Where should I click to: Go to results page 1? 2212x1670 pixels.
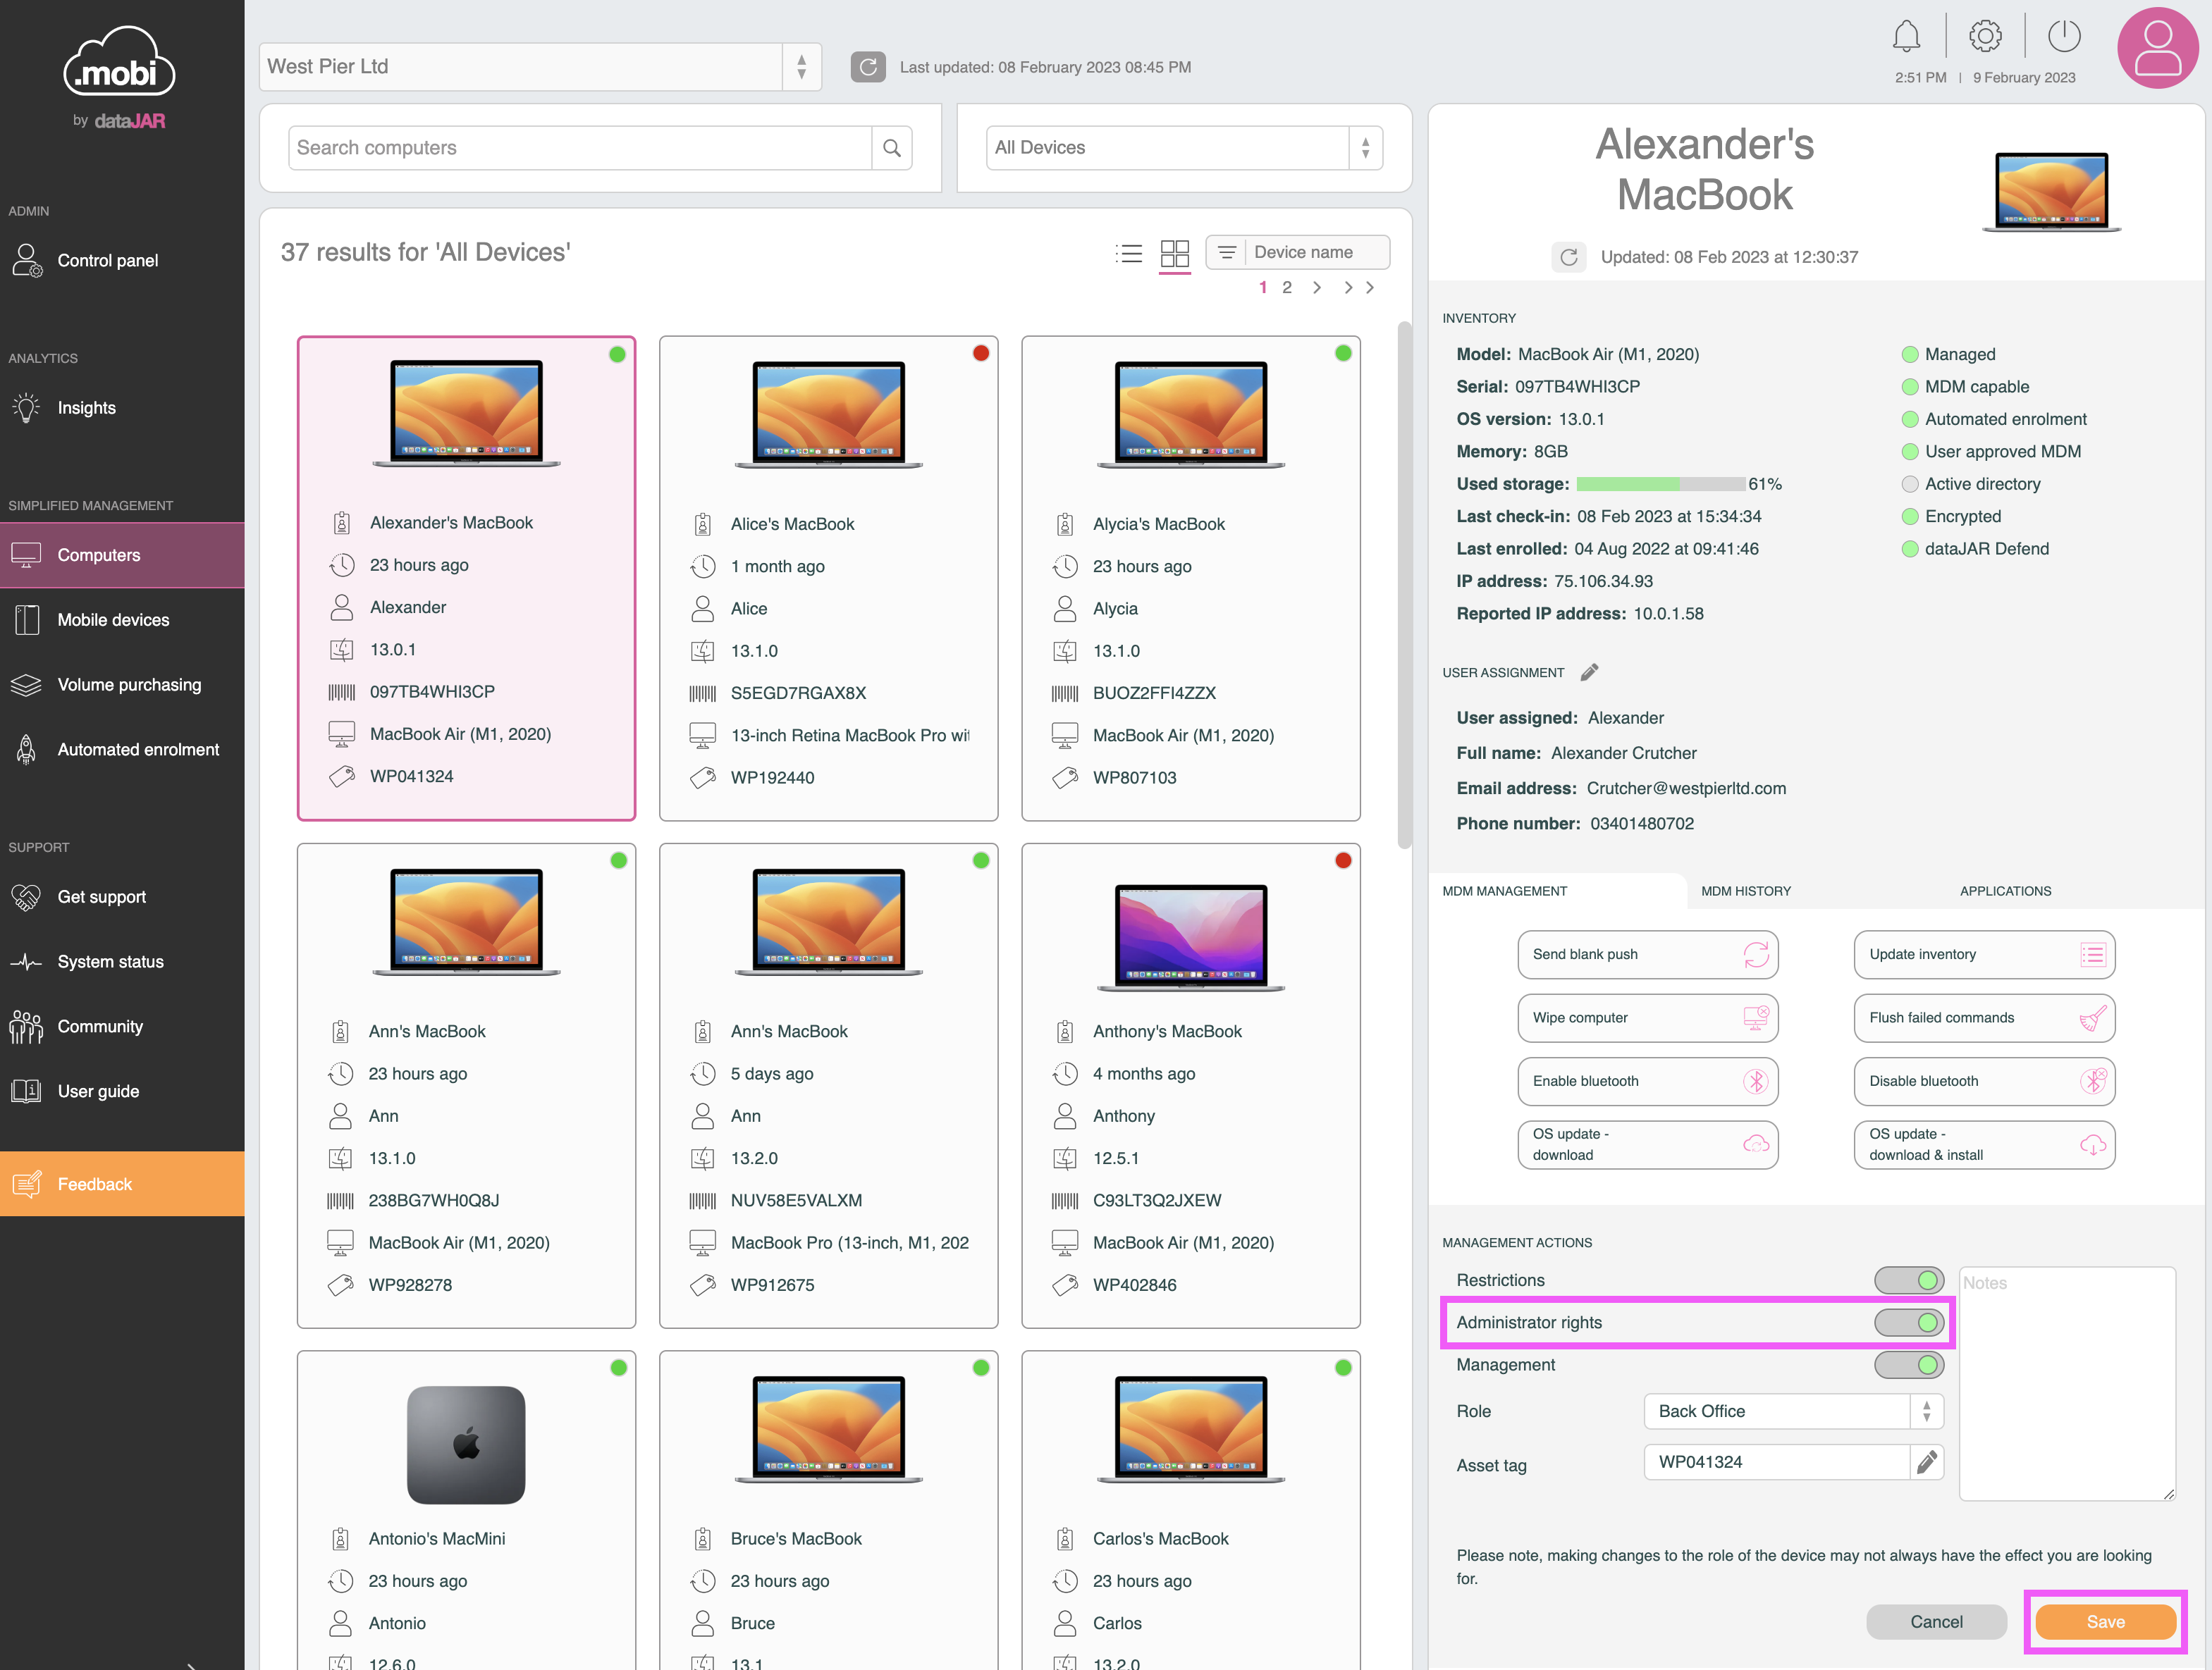(x=1263, y=287)
